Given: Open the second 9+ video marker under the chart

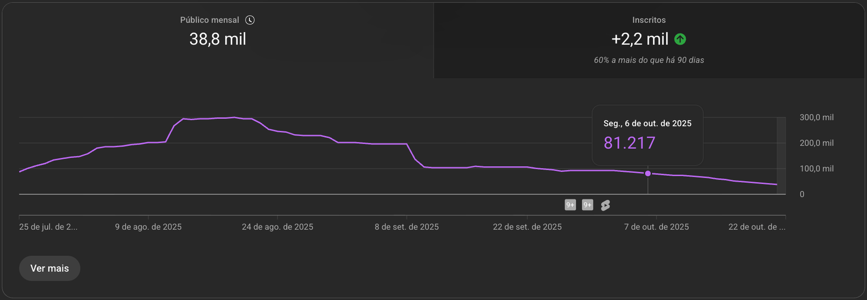Looking at the screenshot, I should point(587,205).
